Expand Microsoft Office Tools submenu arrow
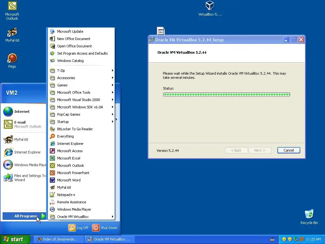325x244 pixels. tap(113, 92)
